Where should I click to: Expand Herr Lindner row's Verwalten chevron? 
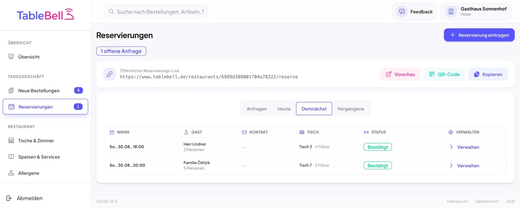click(x=451, y=147)
